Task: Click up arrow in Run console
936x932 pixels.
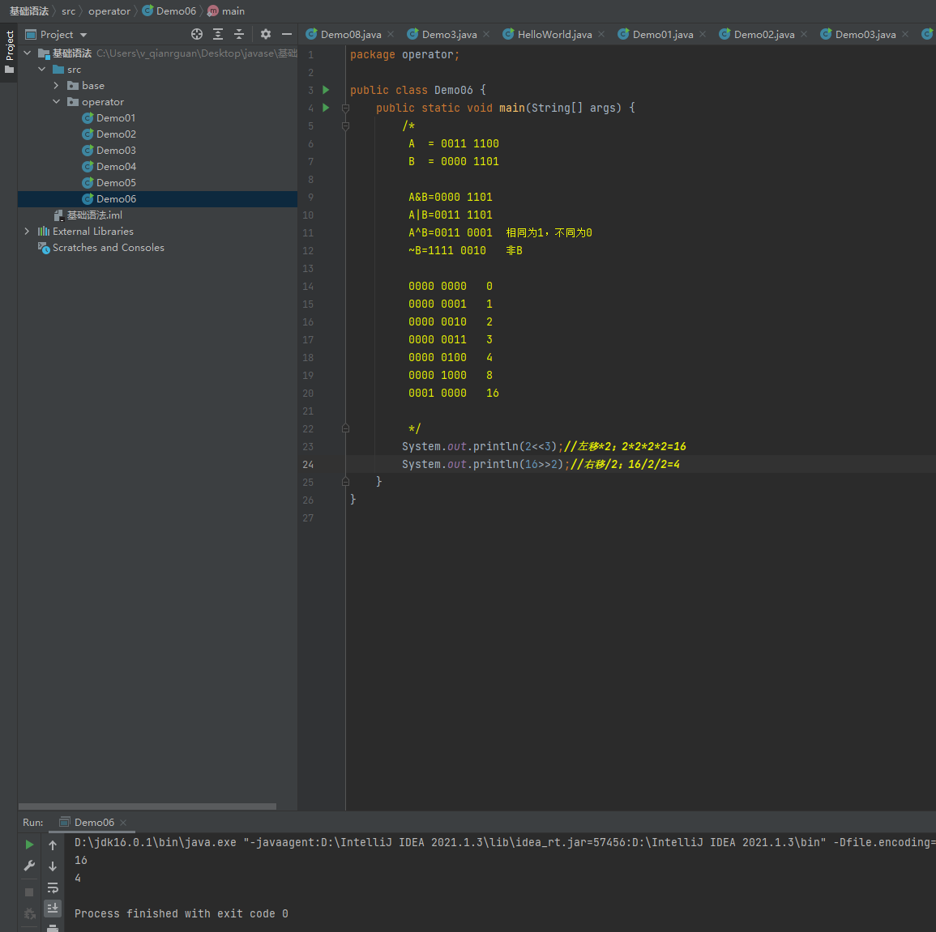Action: [53, 845]
